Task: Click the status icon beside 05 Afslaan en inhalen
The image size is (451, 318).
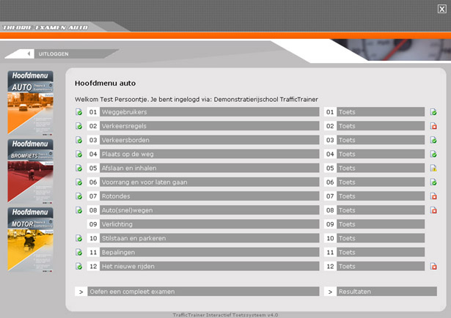Action: click(x=78, y=168)
